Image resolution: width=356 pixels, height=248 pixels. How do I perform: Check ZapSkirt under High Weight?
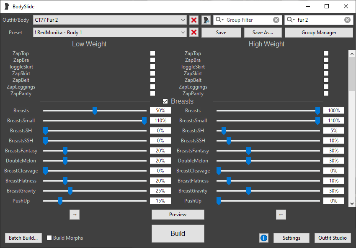326,73
